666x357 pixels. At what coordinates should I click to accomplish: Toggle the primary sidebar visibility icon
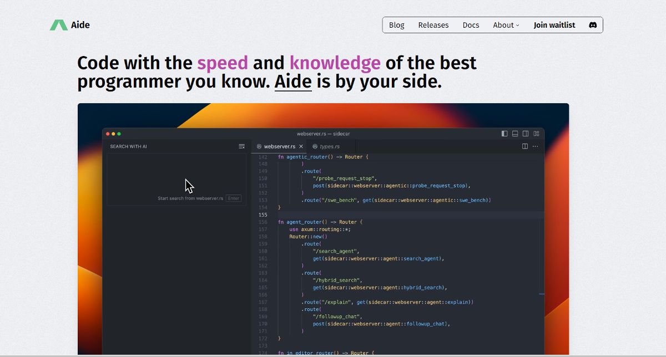pos(503,133)
